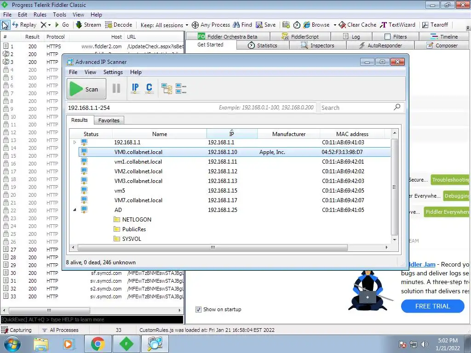
Task: Switch to Inspectors tab in Fiddler
Action: [x=317, y=46]
